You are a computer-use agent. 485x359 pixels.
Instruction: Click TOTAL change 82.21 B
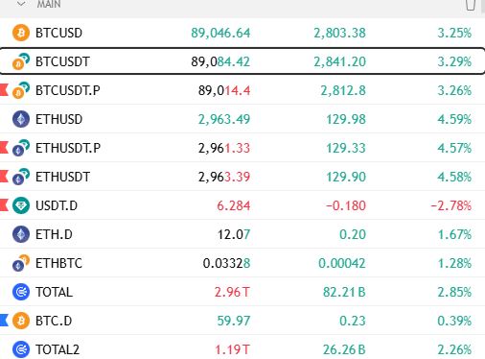point(344,292)
